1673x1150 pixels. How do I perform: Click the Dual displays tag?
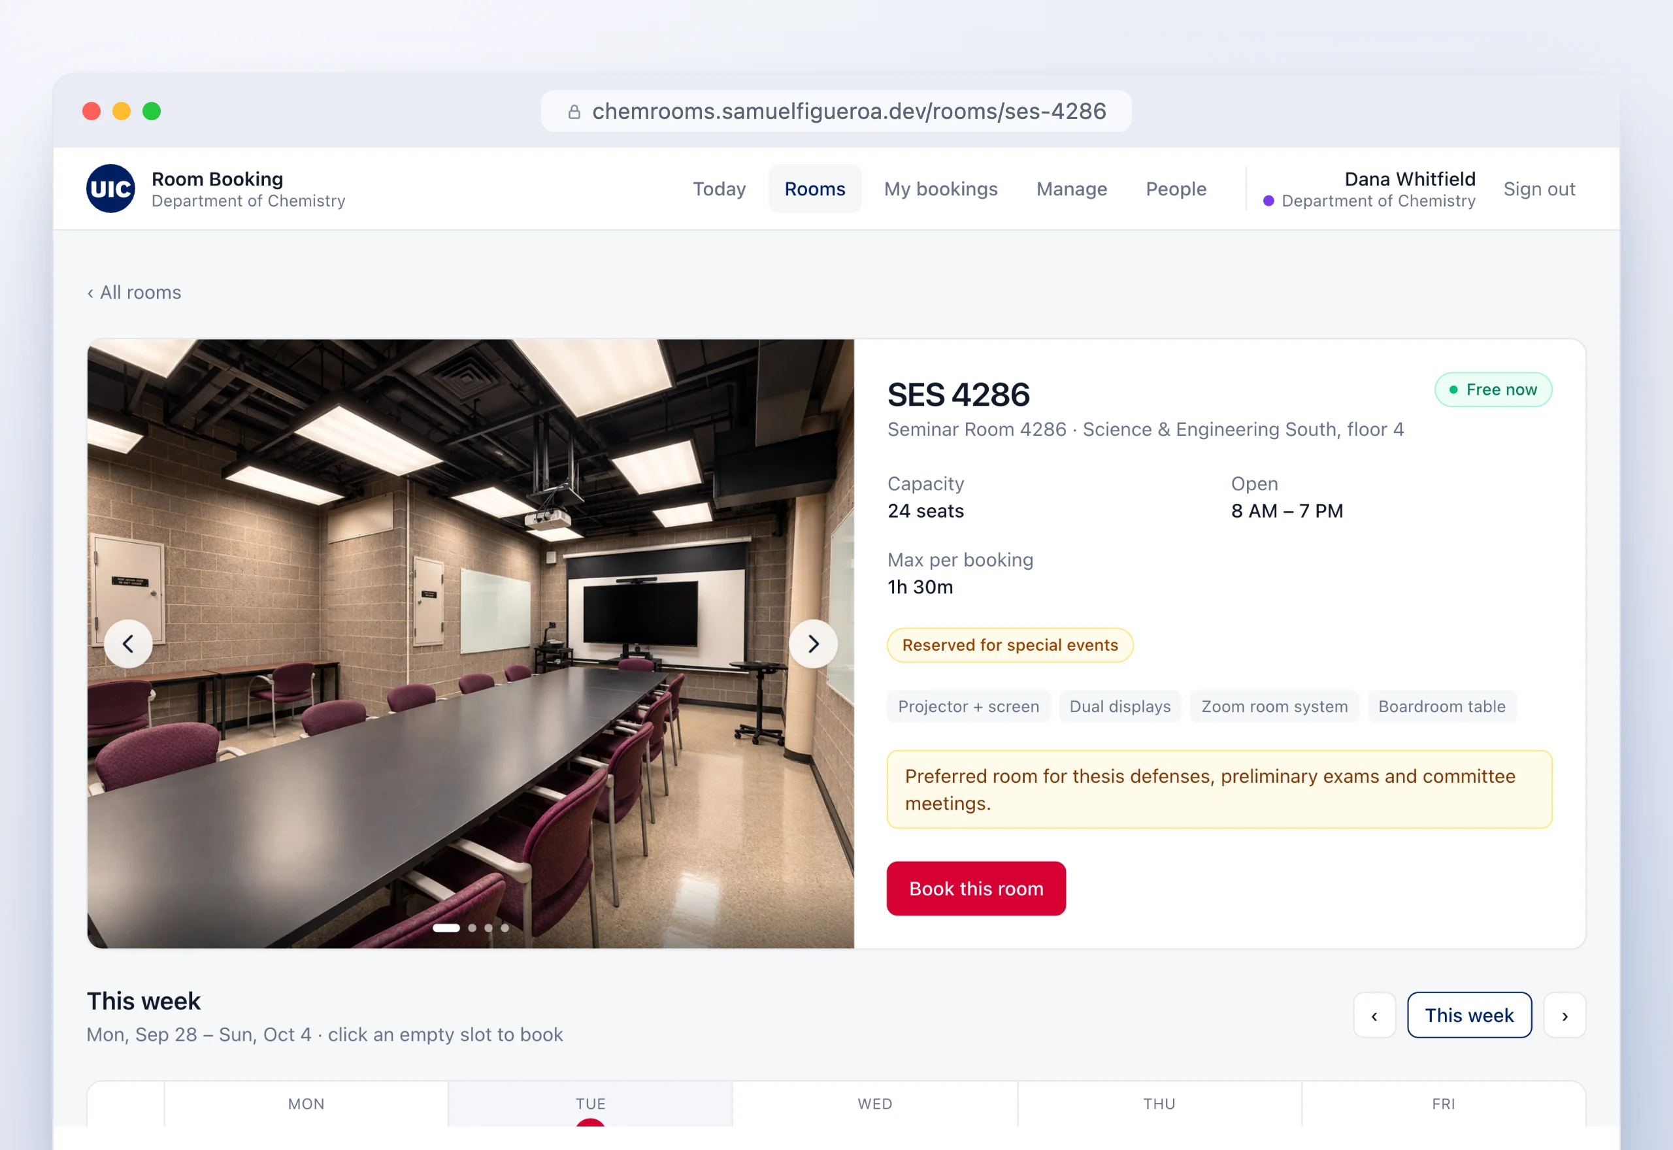point(1119,707)
